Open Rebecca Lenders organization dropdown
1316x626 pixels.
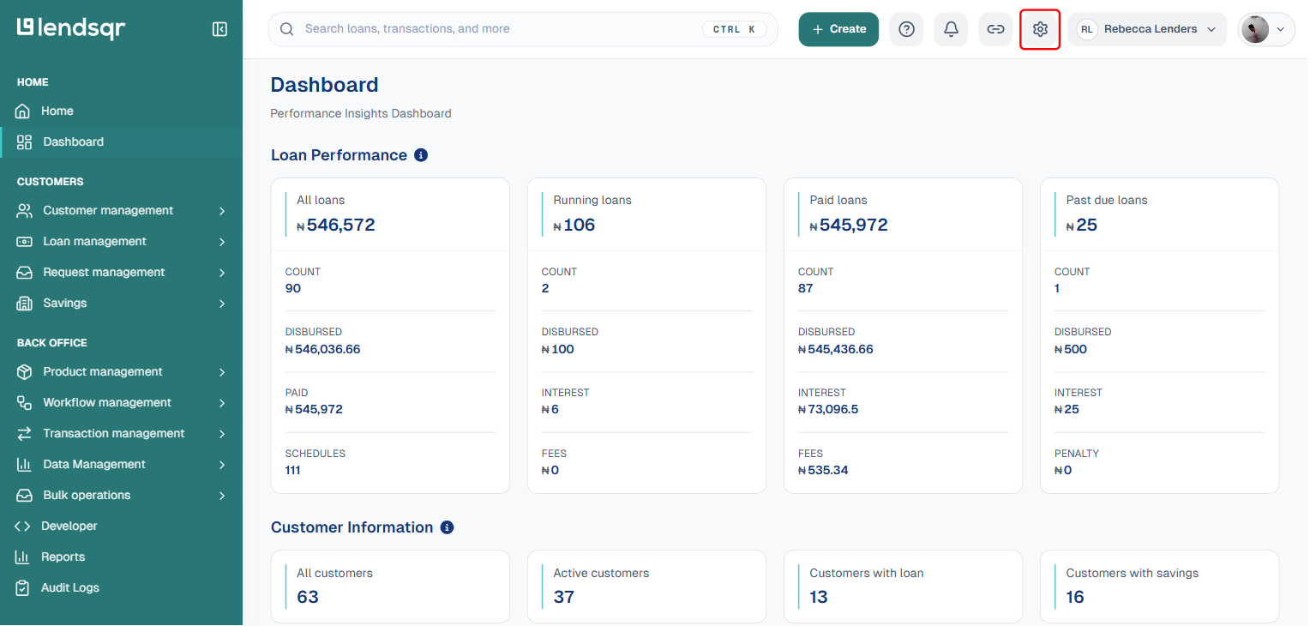pos(1147,29)
